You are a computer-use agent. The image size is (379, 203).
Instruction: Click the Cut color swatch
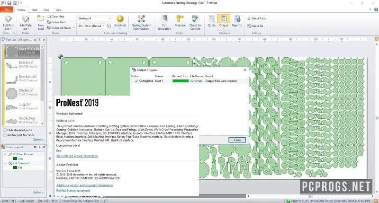tap(15, 159)
